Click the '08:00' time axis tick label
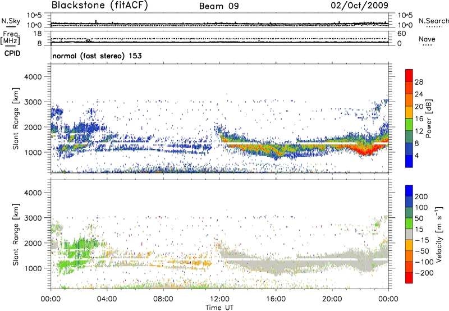Image resolution: width=449 pixels, height=311 pixels. point(163,299)
